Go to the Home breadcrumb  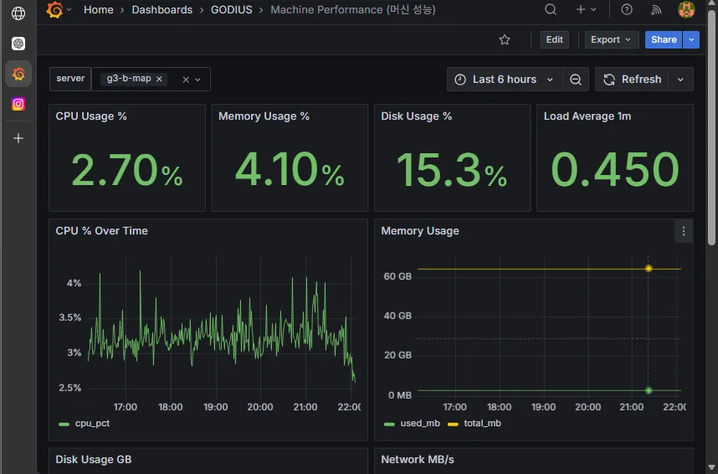click(99, 9)
